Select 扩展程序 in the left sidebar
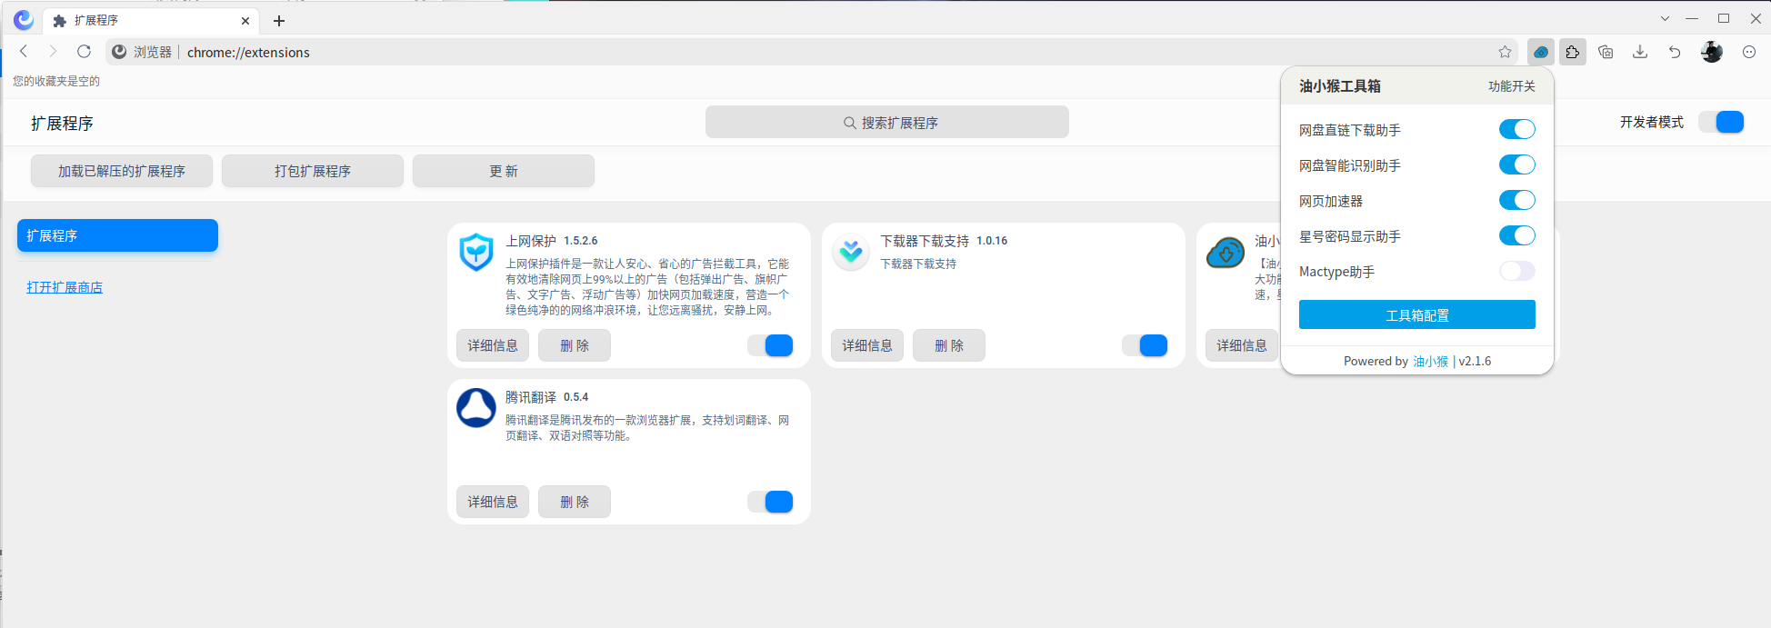The height and width of the screenshot is (628, 1771). tap(117, 235)
